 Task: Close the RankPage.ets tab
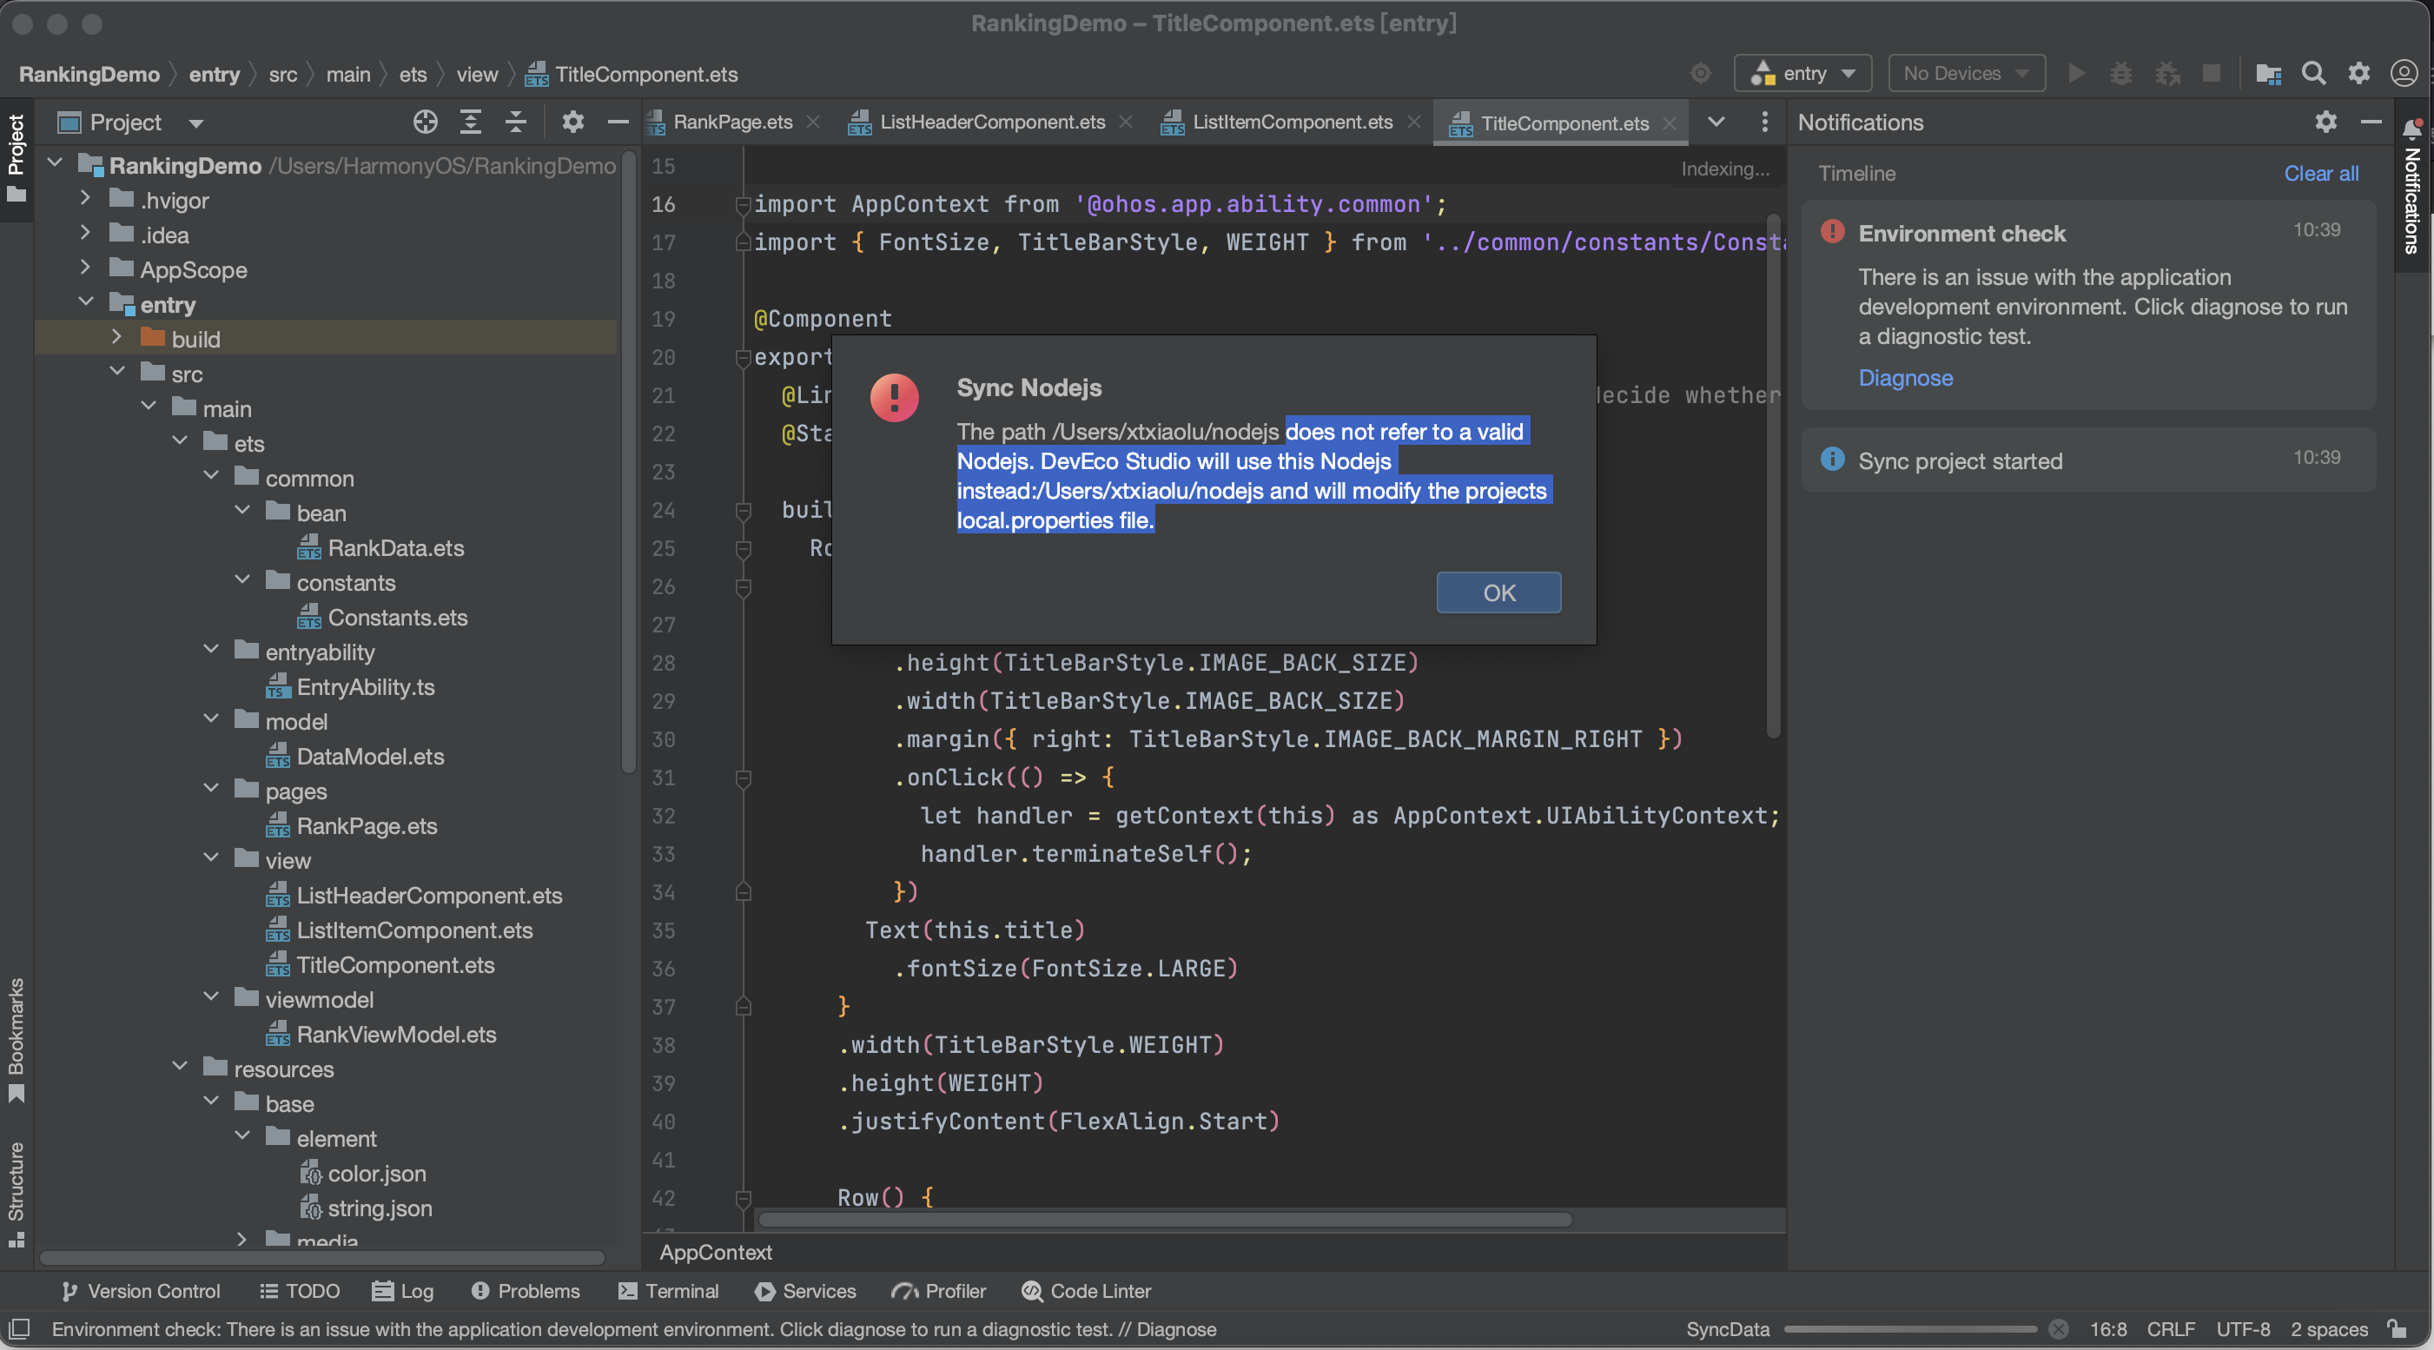point(814,122)
